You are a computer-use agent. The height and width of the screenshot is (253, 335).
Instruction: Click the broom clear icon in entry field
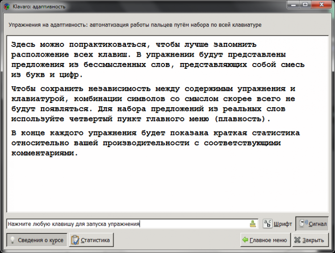pyautogui.click(x=253, y=223)
